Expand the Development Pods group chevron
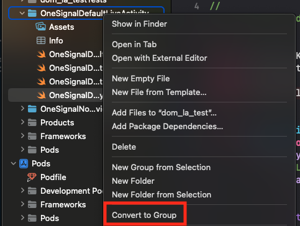This screenshot has height=226, width=300. pos(22,191)
